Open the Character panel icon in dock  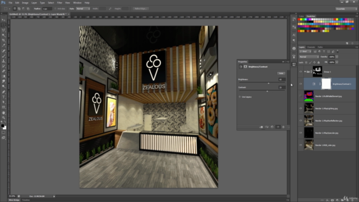coord(294,35)
